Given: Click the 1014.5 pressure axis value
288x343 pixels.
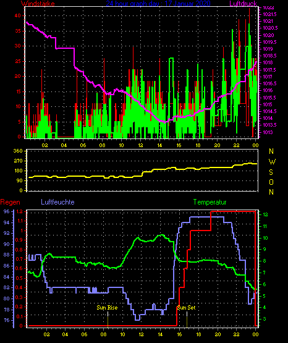Looking at the screenshot, I should click(269, 111).
